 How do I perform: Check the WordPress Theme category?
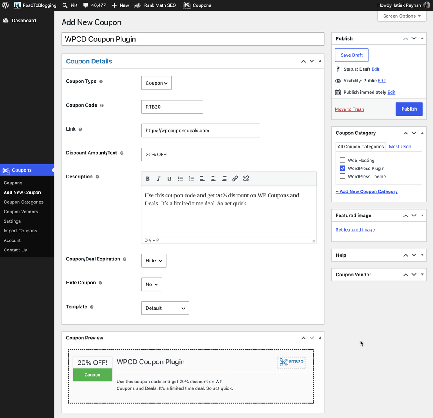pos(343,176)
